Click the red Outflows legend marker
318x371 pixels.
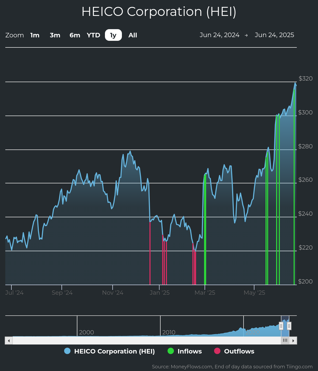coord(217,351)
